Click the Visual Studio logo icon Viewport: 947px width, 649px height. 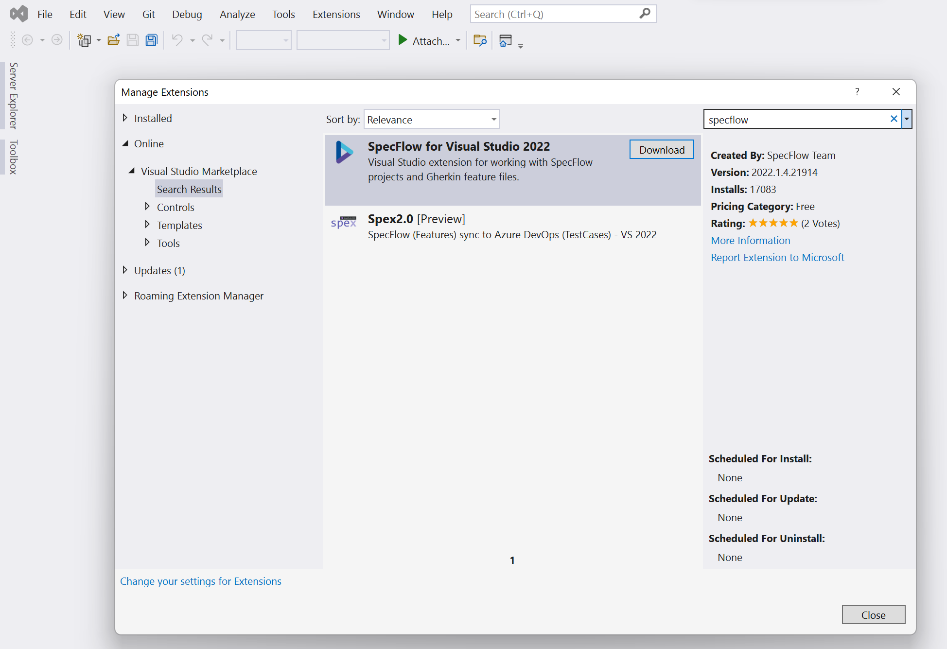19,14
